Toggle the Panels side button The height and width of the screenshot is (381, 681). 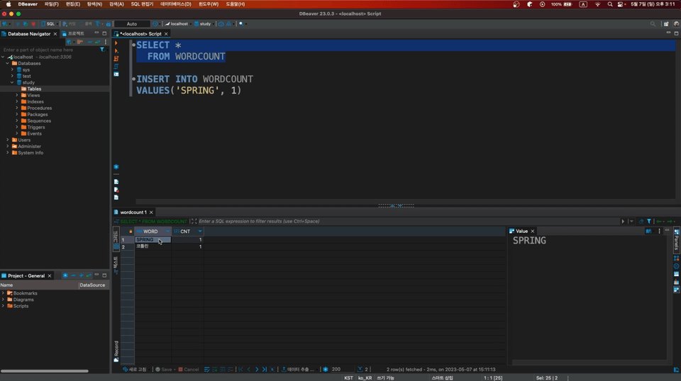[x=676, y=239]
